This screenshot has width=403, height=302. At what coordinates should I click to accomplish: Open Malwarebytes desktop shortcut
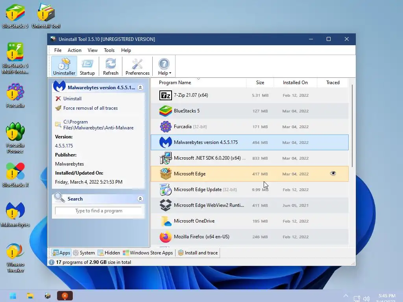click(x=15, y=214)
